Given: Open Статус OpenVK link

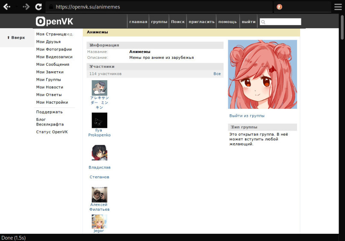Looking at the screenshot, I should coord(52,132).
